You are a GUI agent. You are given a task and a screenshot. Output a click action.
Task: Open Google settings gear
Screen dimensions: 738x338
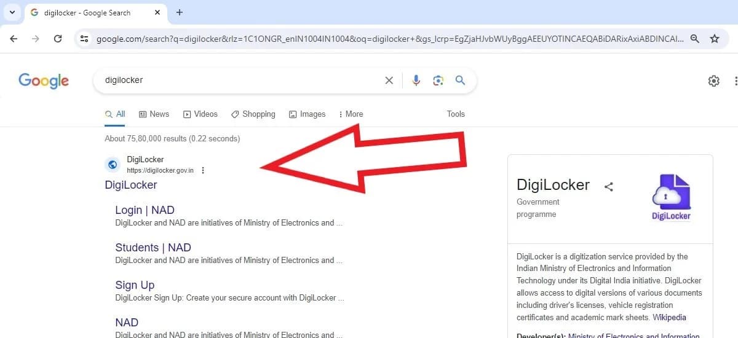[714, 81]
